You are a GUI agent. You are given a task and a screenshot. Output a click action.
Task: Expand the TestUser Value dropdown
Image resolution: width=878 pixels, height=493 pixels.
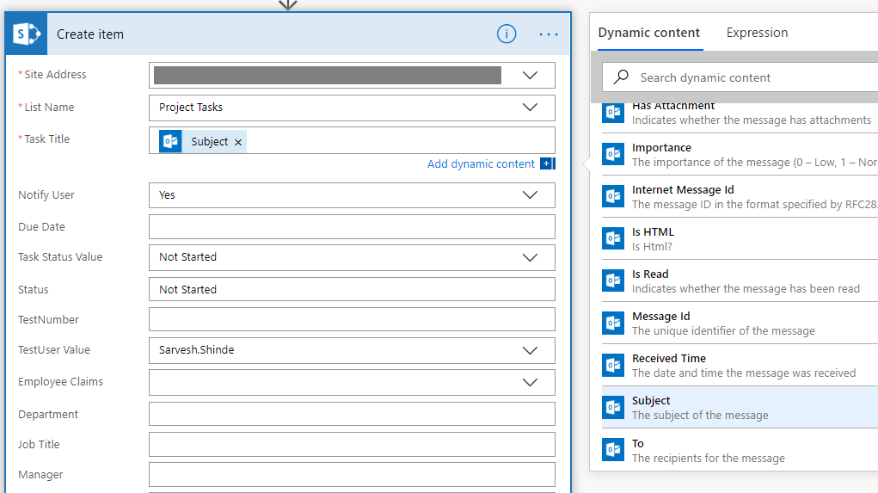coord(530,351)
